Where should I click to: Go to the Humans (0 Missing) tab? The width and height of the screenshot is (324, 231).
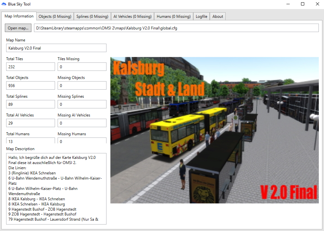173,16
